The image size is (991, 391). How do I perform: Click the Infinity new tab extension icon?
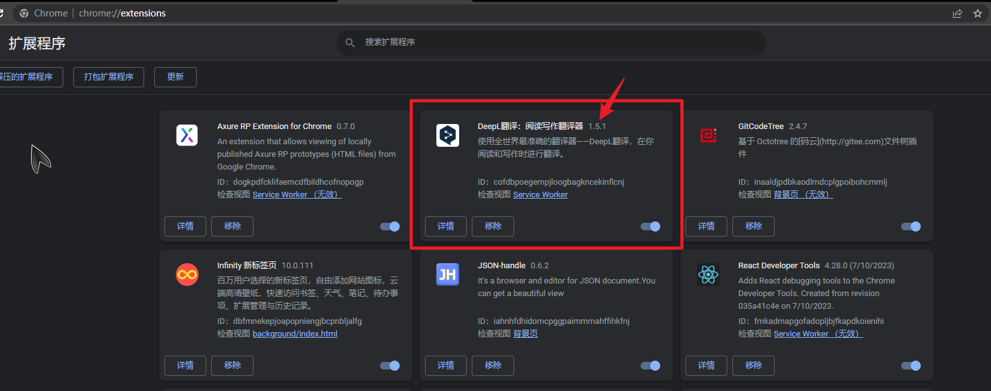coord(187,275)
